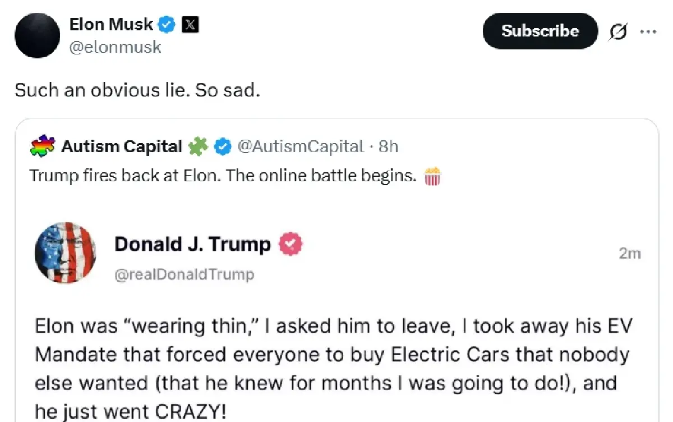Click the @realDonaldTrump handle
Image resolution: width=673 pixels, height=422 pixels.
(x=184, y=274)
